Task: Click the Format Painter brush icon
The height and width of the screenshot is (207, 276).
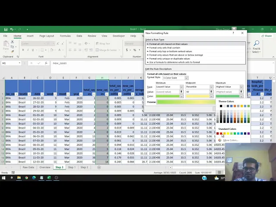Action: point(12,52)
